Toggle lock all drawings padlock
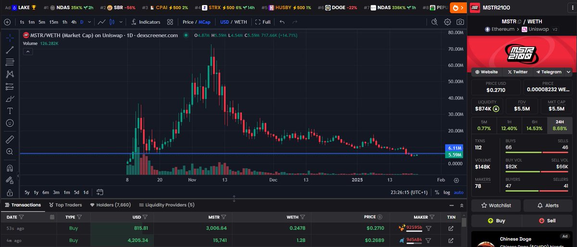The image size is (577, 247). [10, 192]
